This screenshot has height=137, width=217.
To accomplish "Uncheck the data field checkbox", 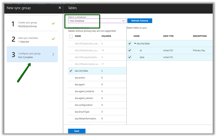I will pyautogui.click(x=130, y=57).
